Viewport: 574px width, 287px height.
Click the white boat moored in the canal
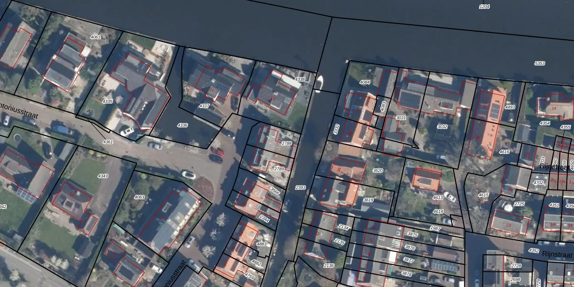click(x=319, y=83)
